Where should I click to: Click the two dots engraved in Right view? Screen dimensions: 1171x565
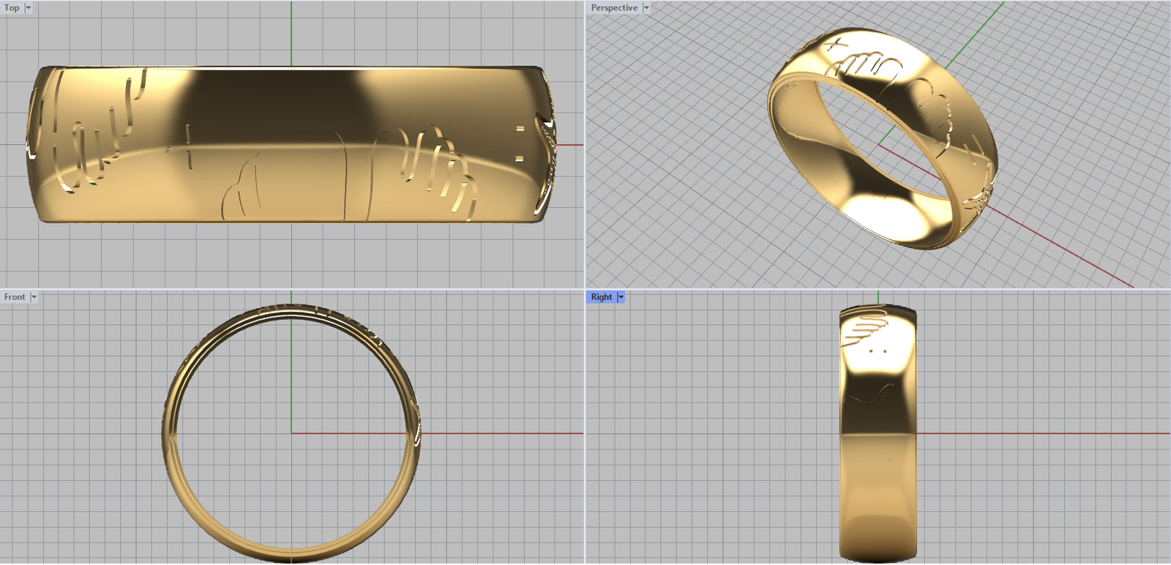[x=878, y=351]
